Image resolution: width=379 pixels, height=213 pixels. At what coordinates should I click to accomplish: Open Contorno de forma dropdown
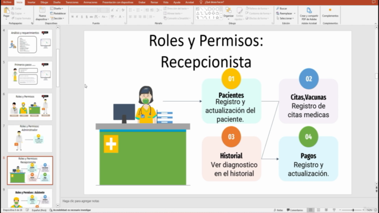(258, 13)
